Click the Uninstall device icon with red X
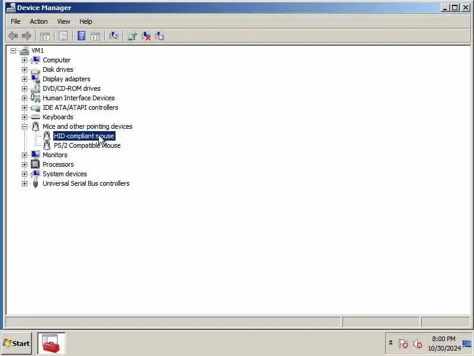Image resolution: width=474 pixels, height=356 pixels. point(146,36)
